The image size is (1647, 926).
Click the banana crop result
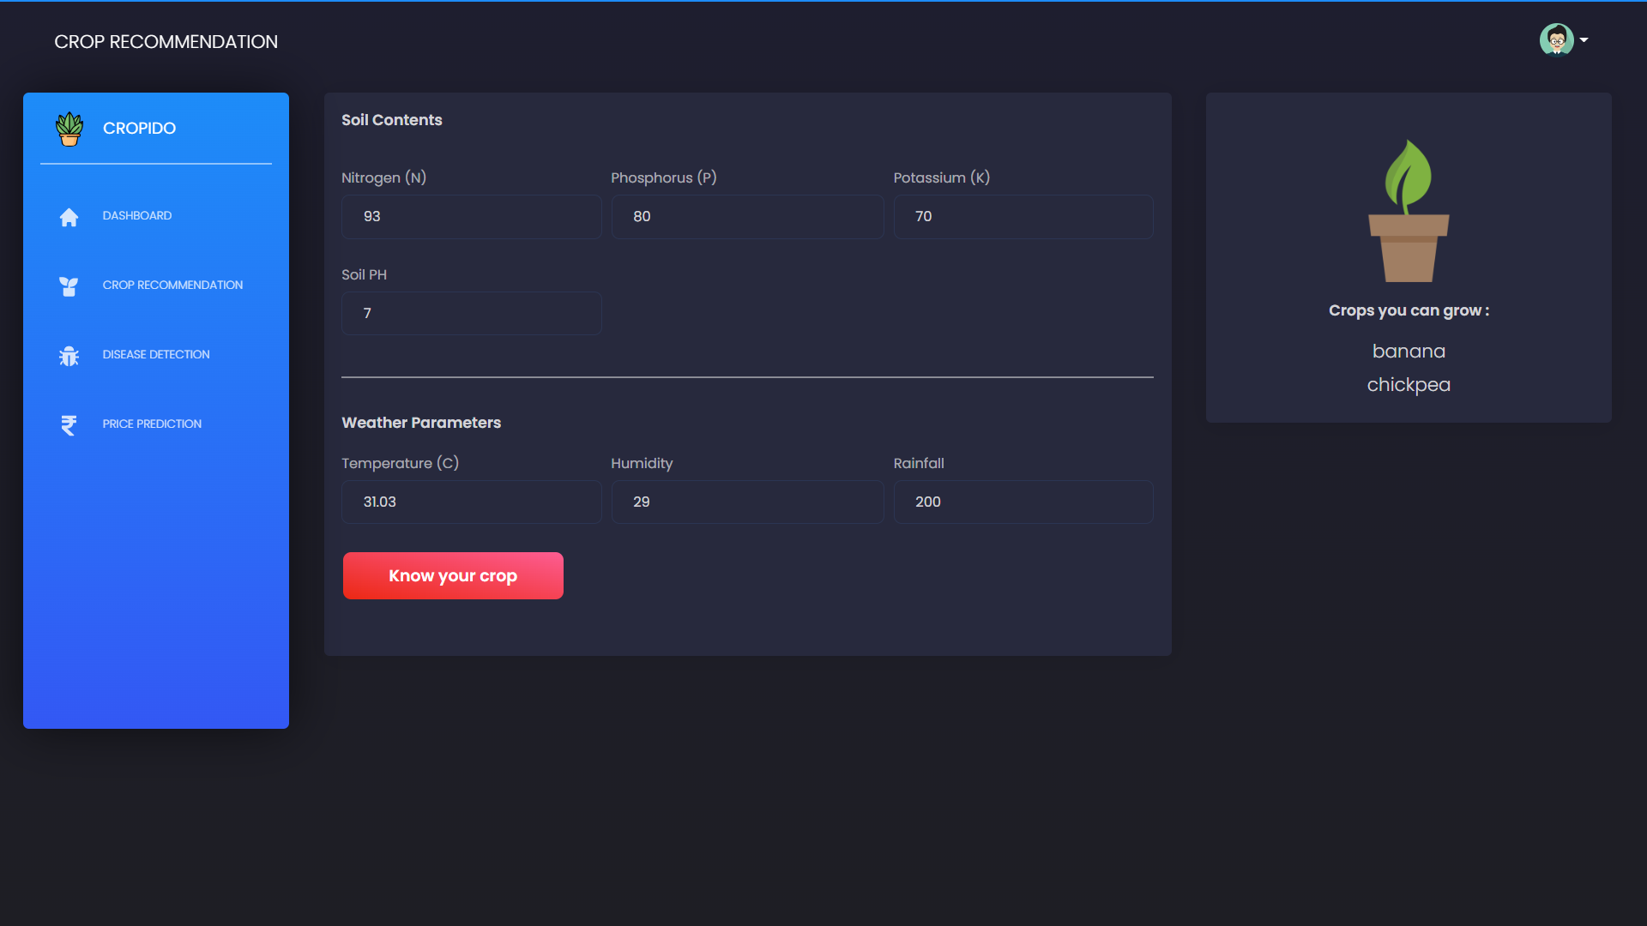click(x=1408, y=351)
